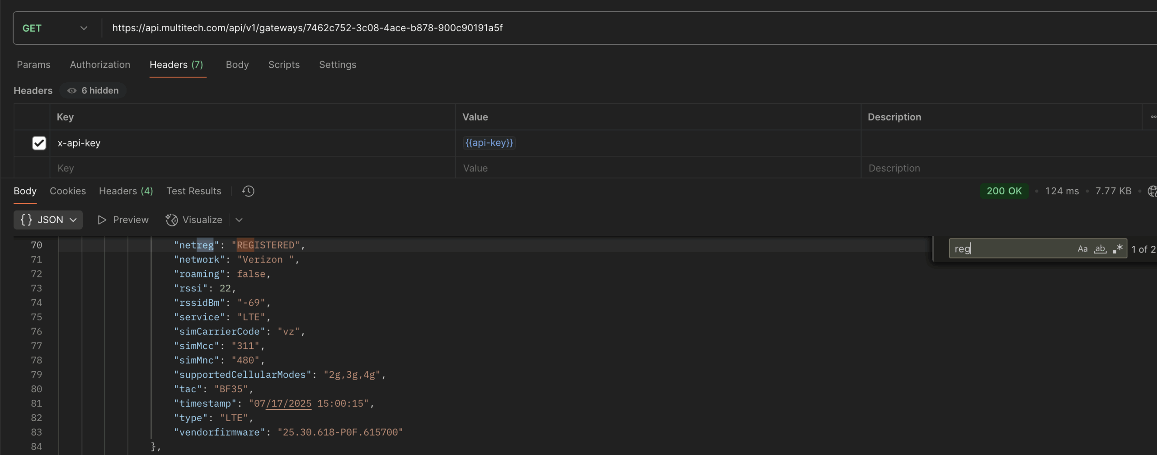Viewport: 1157px width, 455px height.
Task: Select the response Body tab
Action: (x=25, y=191)
